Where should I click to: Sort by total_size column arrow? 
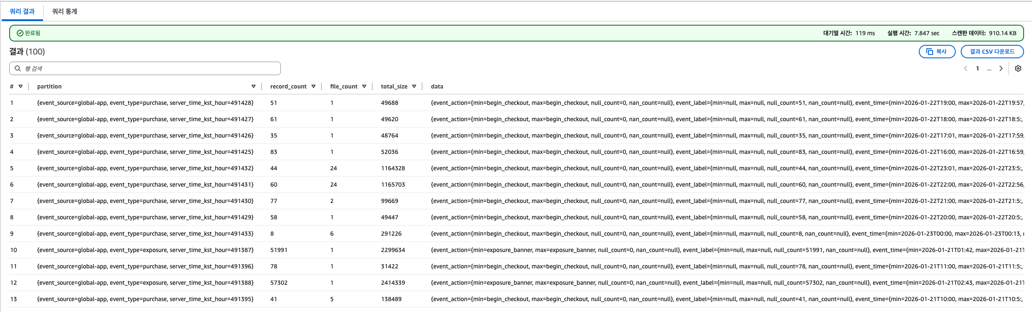pyautogui.click(x=414, y=86)
